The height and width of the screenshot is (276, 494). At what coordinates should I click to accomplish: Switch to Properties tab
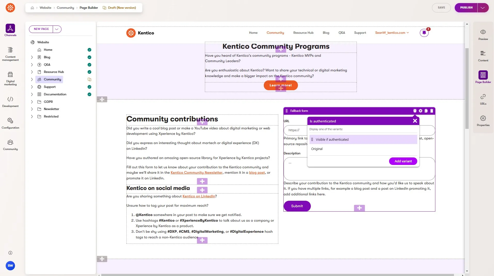click(483, 121)
